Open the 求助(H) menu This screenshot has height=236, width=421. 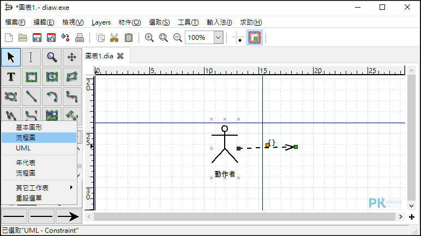pos(251,22)
